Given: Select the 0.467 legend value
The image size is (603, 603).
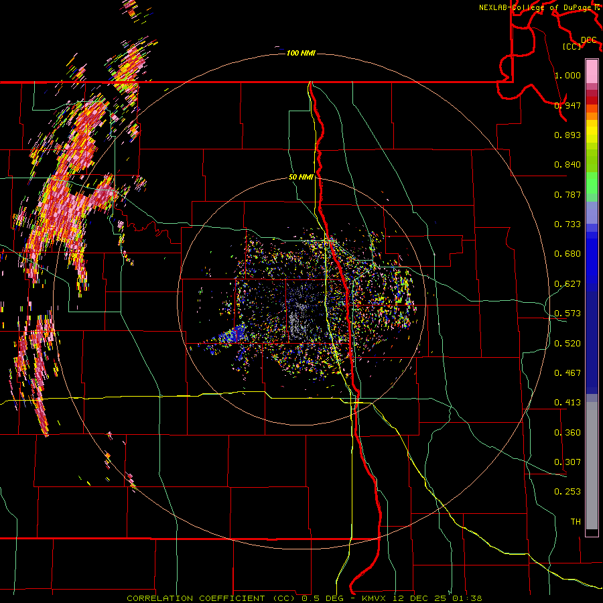Looking at the screenshot, I should (567, 373).
